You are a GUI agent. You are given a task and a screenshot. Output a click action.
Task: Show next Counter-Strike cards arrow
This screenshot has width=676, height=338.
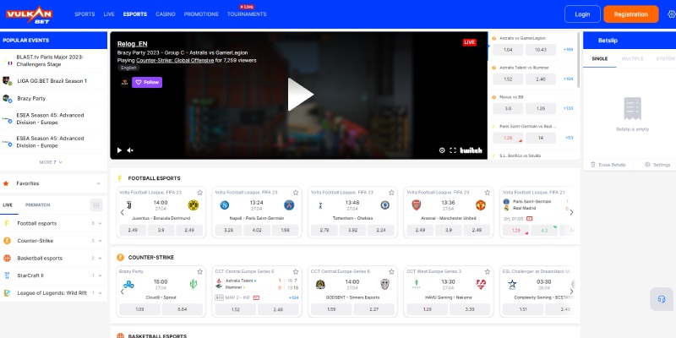tap(572, 292)
